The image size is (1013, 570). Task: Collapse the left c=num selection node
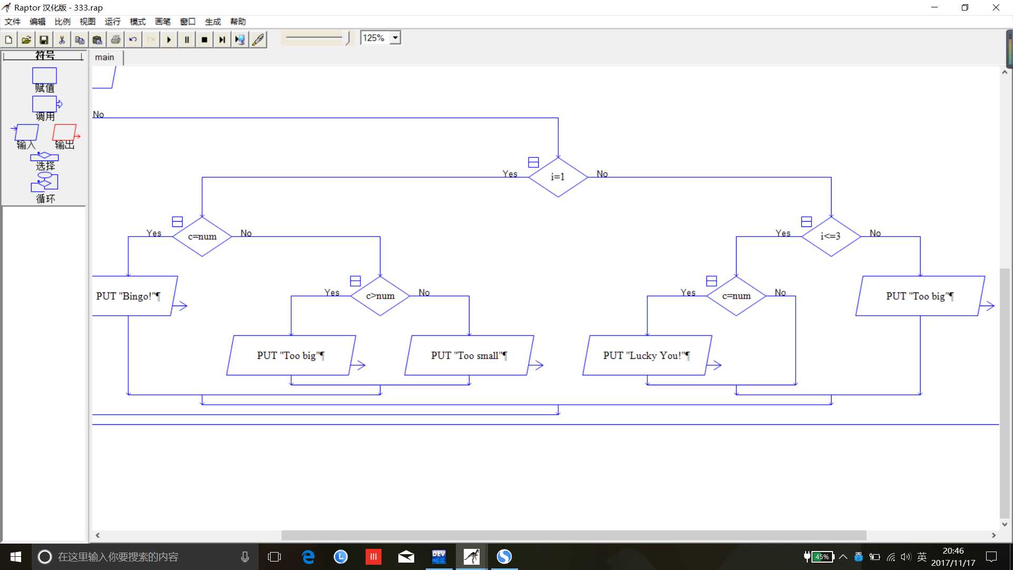point(177,222)
